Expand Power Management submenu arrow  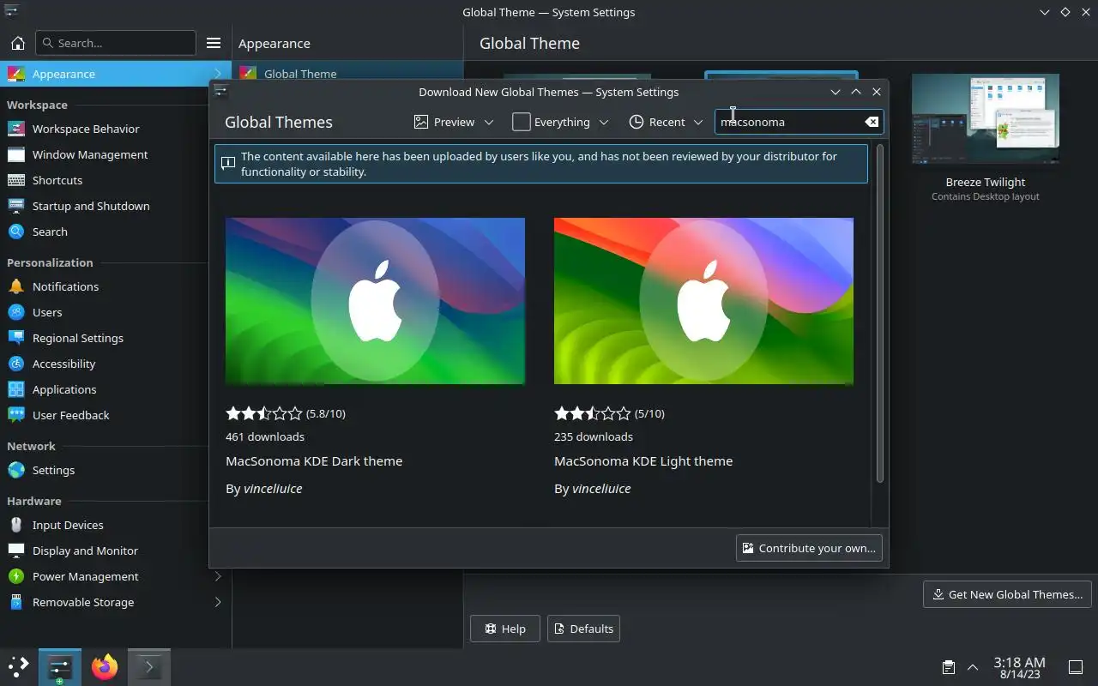coord(218,576)
